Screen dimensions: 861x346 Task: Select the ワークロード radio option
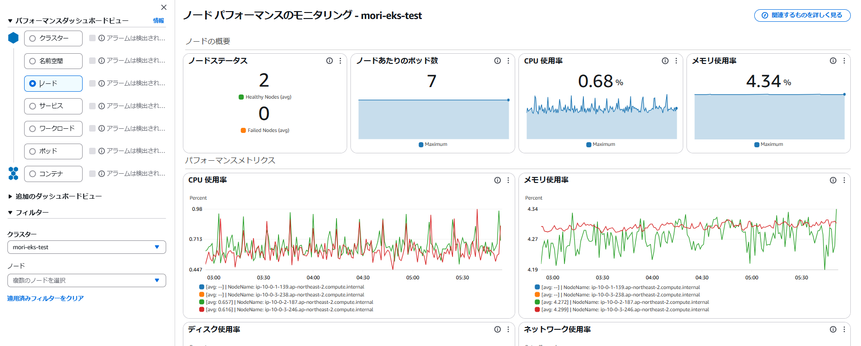(x=32, y=129)
